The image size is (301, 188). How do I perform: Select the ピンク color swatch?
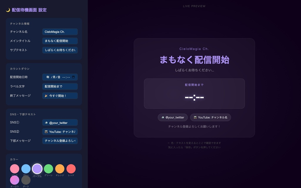click(15, 169)
